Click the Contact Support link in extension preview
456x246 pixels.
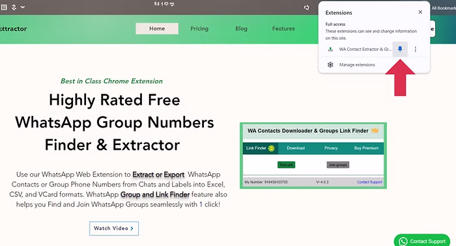click(x=369, y=182)
